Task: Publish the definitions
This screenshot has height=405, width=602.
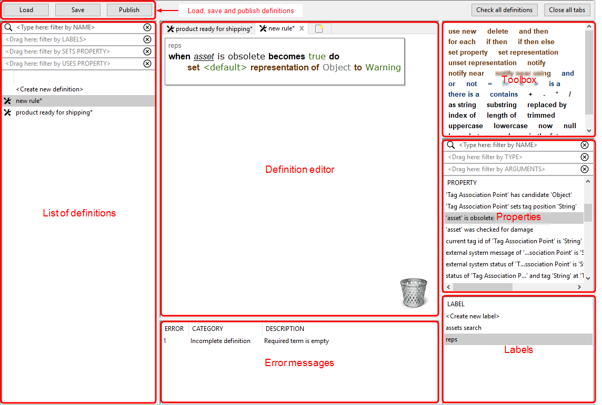Action: pyautogui.click(x=129, y=10)
